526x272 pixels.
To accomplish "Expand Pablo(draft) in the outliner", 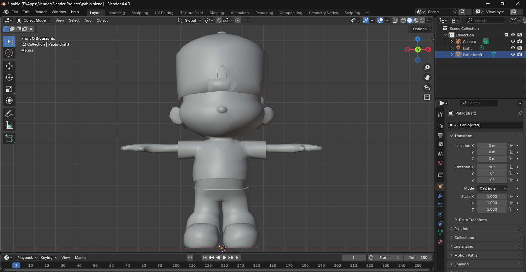I will click(x=452, y=54).
